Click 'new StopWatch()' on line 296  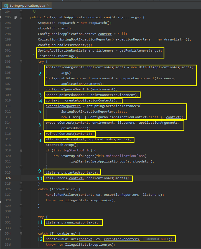pyautogui.click(x=95, y=23)
